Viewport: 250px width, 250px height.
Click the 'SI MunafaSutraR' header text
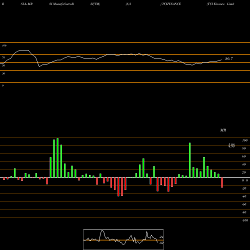pyautogui.click(x=61, y=4)
